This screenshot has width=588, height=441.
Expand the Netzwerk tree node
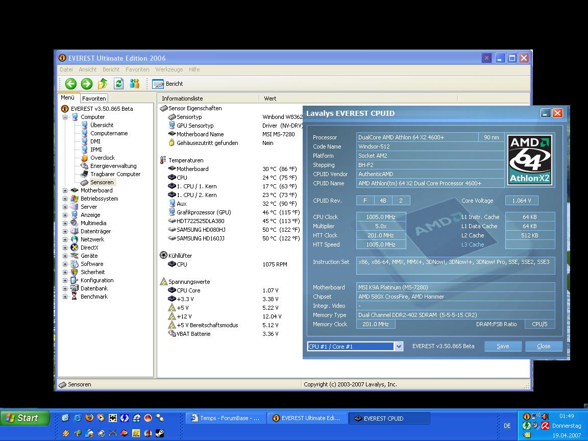pos(65,239)
